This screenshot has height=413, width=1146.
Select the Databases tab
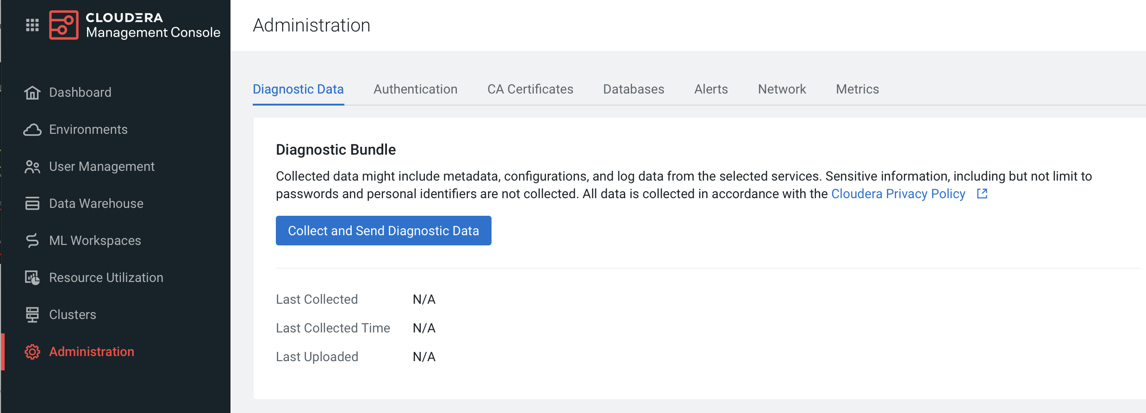(633, 89)
